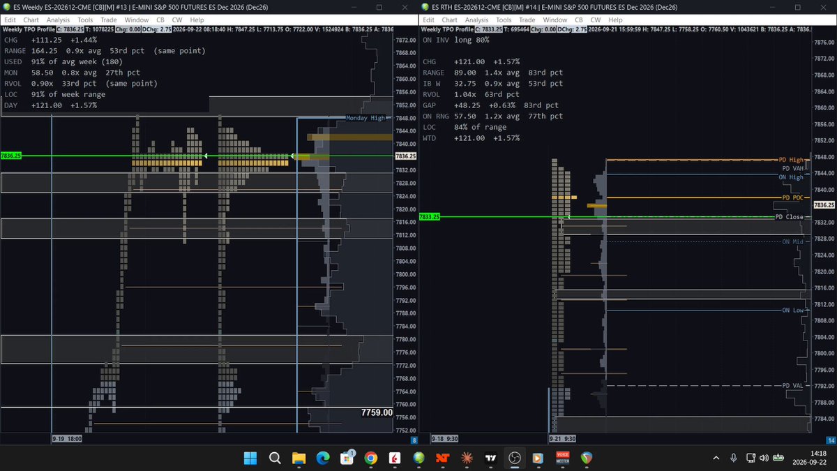Click the PD VAH level label

click(794, 168)
